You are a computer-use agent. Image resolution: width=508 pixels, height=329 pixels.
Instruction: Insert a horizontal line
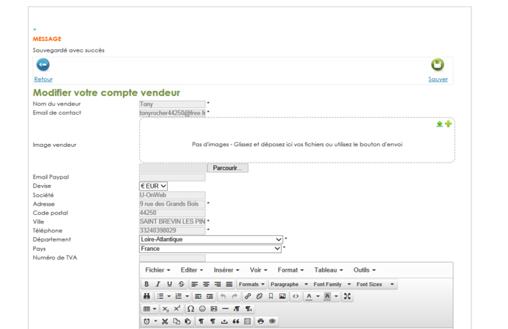(225, 309)
